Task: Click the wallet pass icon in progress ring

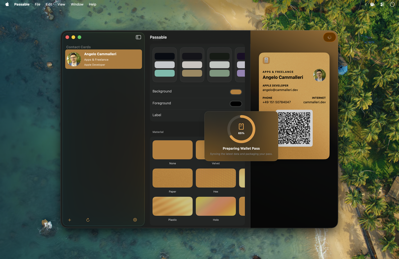Action: 241,127
